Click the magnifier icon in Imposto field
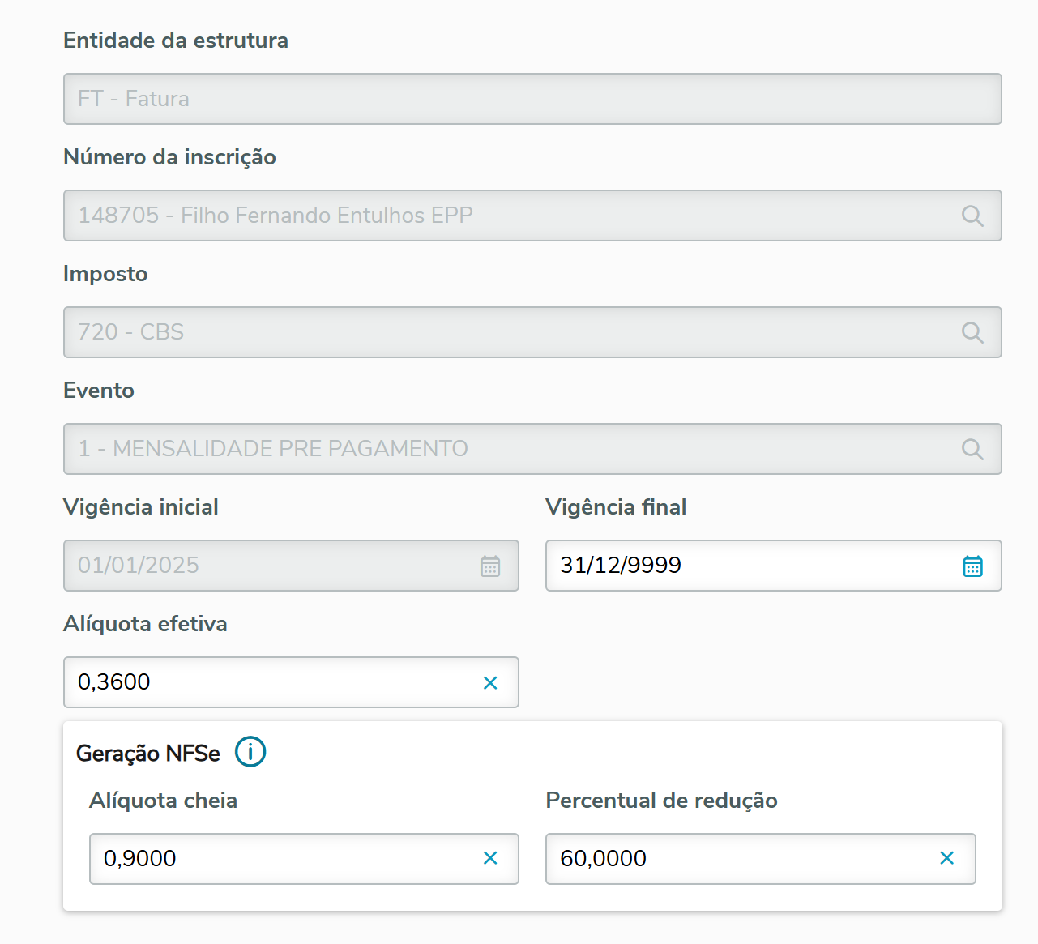This screenshot has height=944, width=1038. [x=972, y=332]
